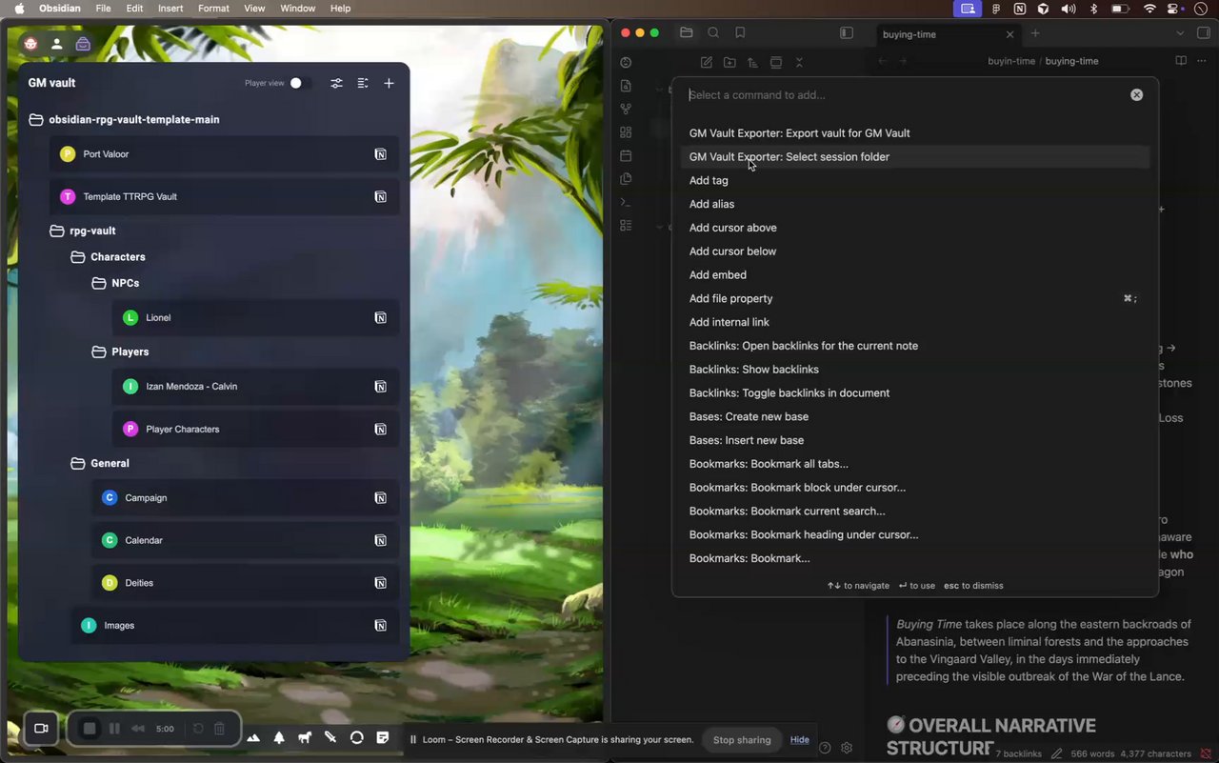The height and width of the screenshot is (763, 1219).
Task: Open calendar icon in Obsidian ribbon
Action: coord(626,155)
